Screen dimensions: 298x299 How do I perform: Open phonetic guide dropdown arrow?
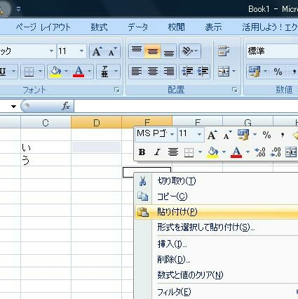[116, 72]
